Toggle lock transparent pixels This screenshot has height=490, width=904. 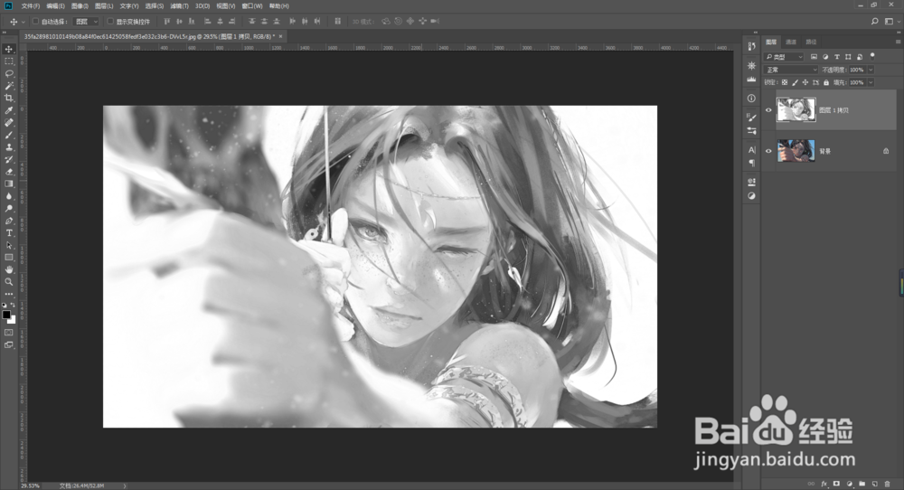click(785, 82)
